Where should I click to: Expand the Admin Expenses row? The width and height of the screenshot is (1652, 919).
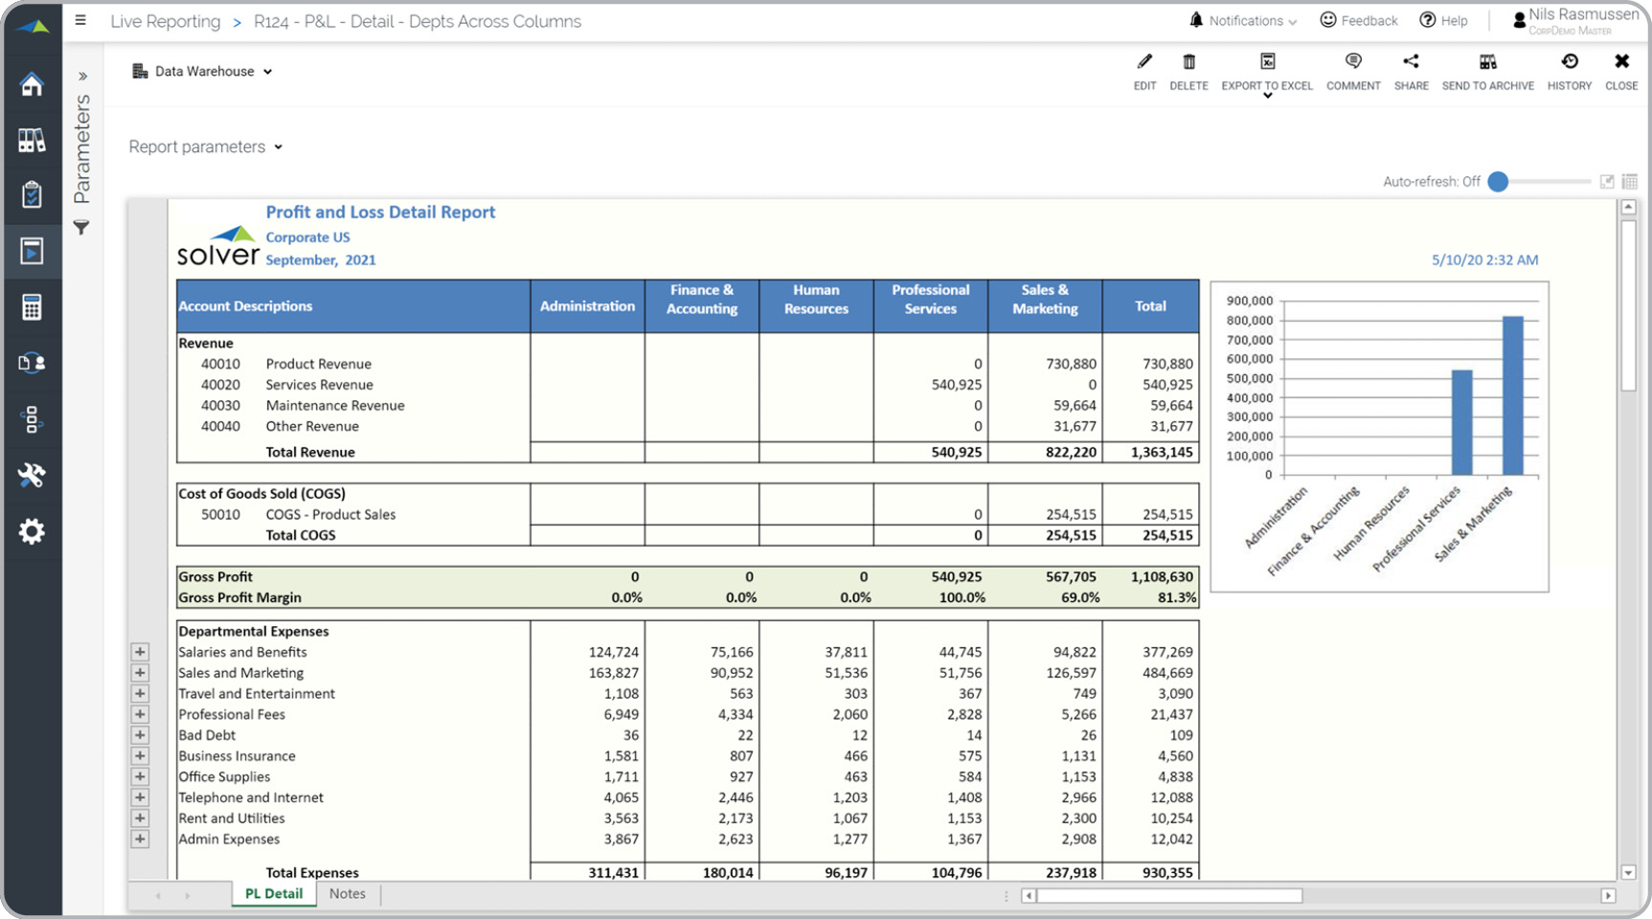pyautogui.click(x=140, y=840)
